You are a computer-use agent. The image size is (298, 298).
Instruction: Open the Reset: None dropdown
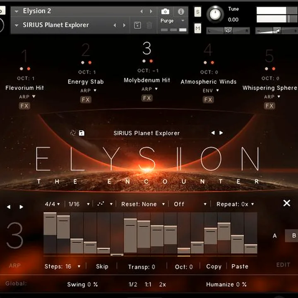pos(143,204)
